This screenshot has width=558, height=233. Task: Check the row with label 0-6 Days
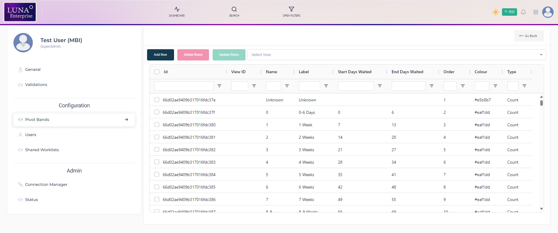pos(157,112)
